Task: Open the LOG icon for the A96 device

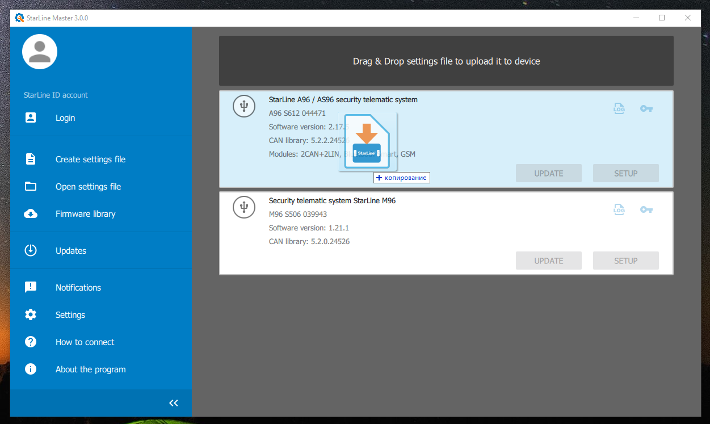Action: pyautogui.click(x=619, y=108)
